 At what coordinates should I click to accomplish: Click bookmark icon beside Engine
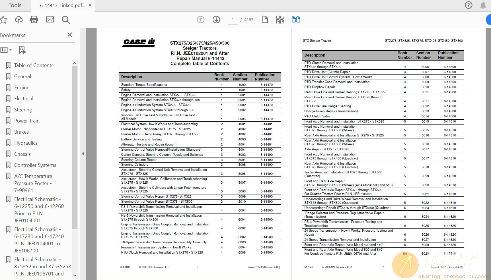tap(8, 88)
